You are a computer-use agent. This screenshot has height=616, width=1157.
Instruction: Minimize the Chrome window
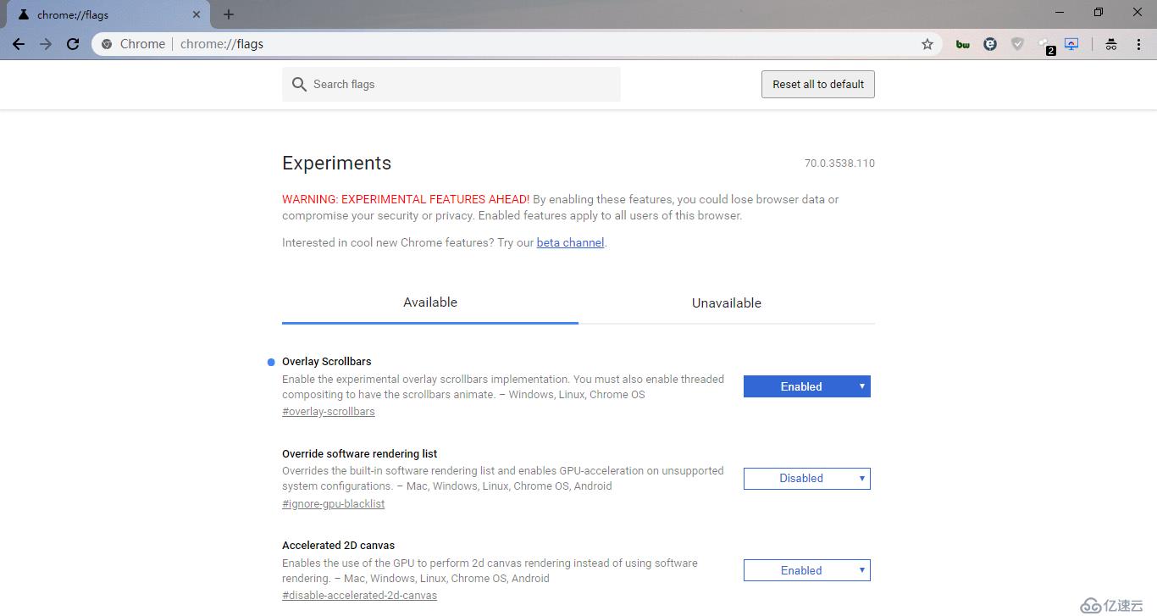(1060, 12)
